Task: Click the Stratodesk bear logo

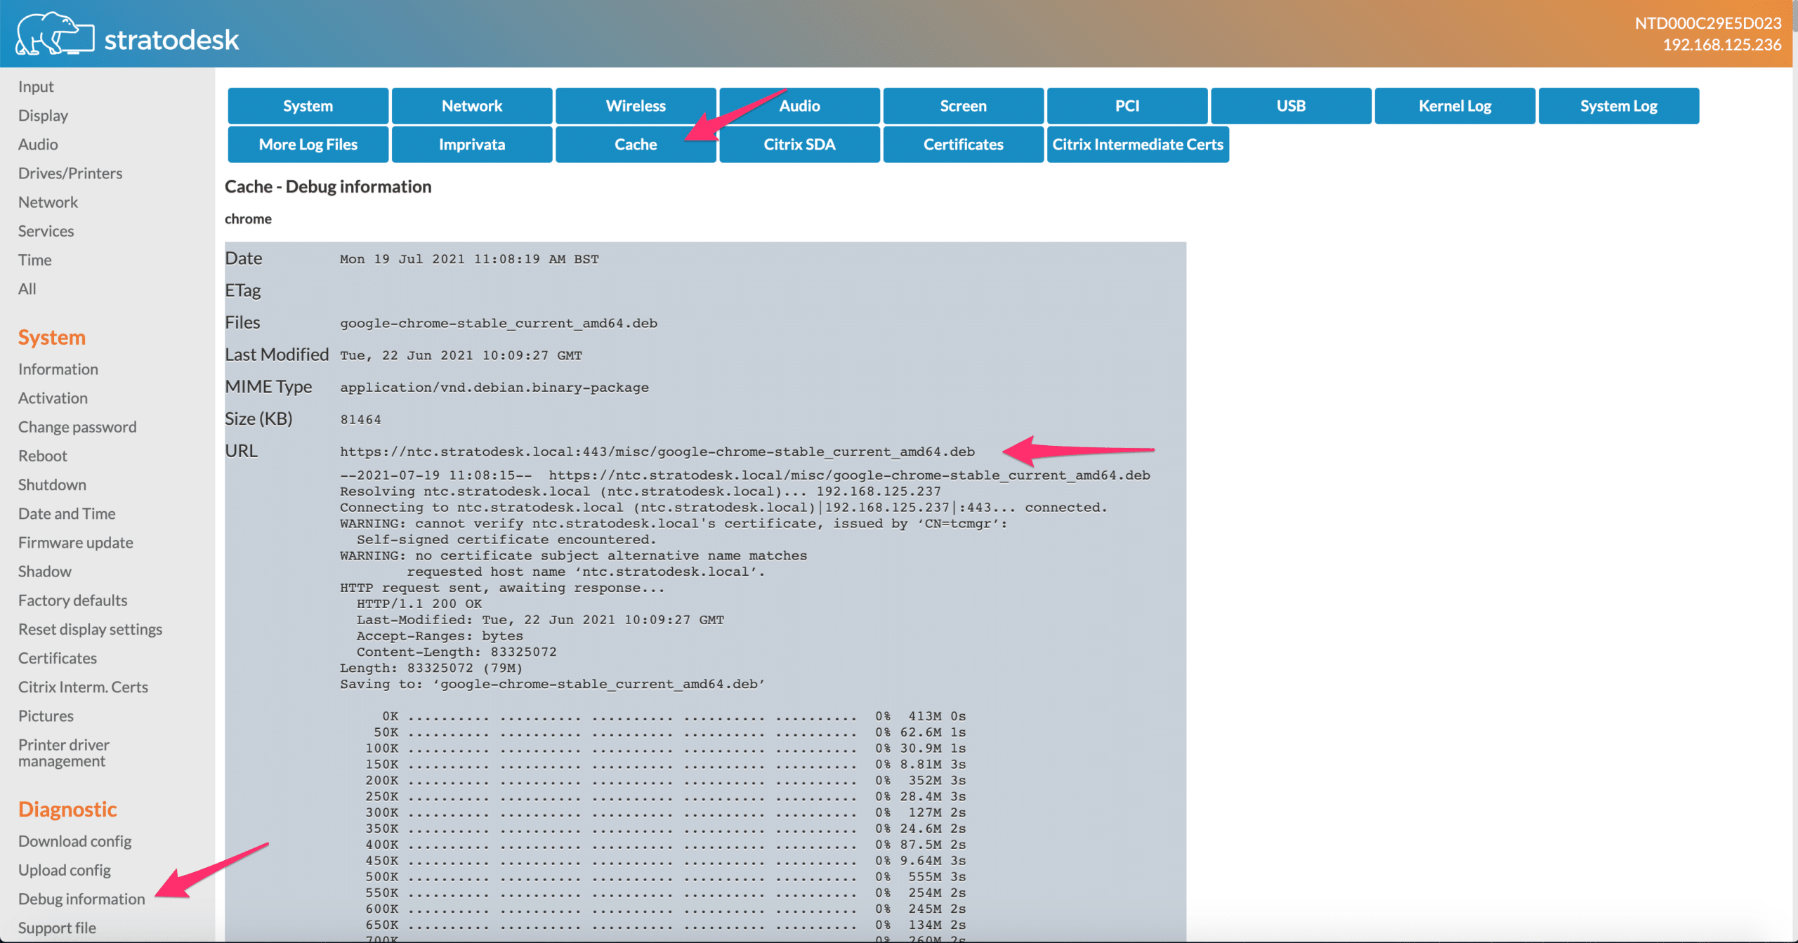Action: coord(55,34)
